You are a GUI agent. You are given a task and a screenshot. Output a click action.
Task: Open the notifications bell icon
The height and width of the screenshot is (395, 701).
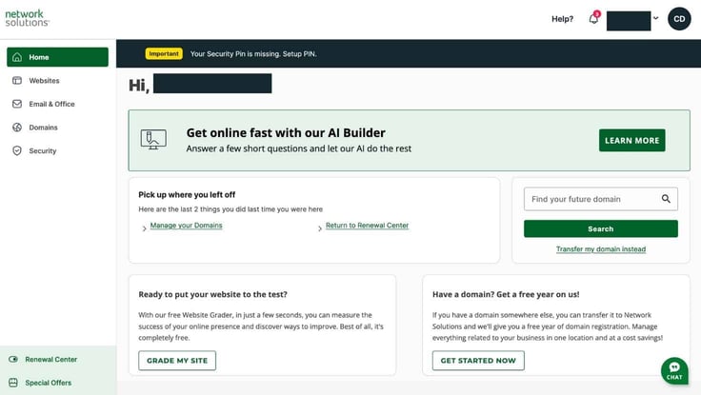click(x=593, y=19)
